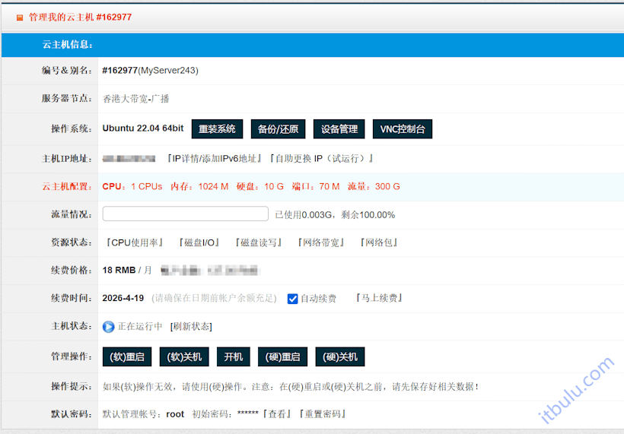Click the 云主机信息 section header
624x434 pixels.
tap(68, 45)
